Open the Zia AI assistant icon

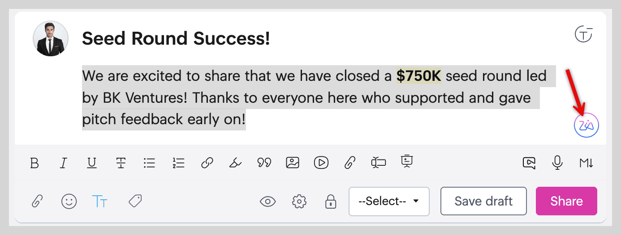[586, 126]
